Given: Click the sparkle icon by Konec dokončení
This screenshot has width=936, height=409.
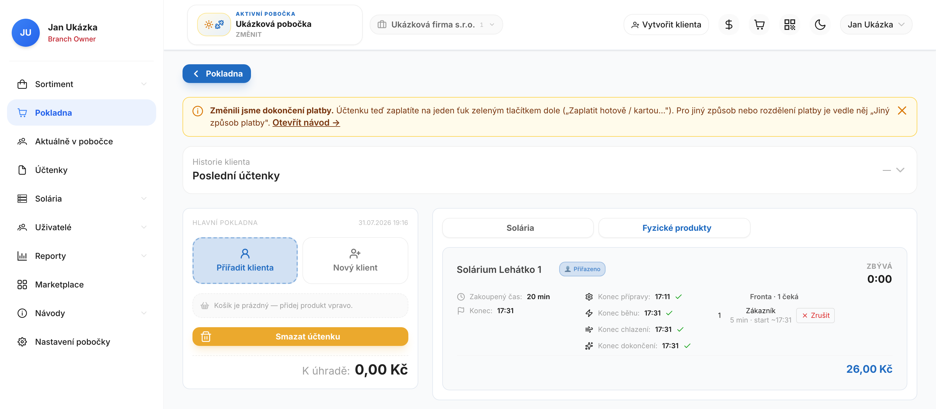Looking at the screenshot, I should 589,346.
